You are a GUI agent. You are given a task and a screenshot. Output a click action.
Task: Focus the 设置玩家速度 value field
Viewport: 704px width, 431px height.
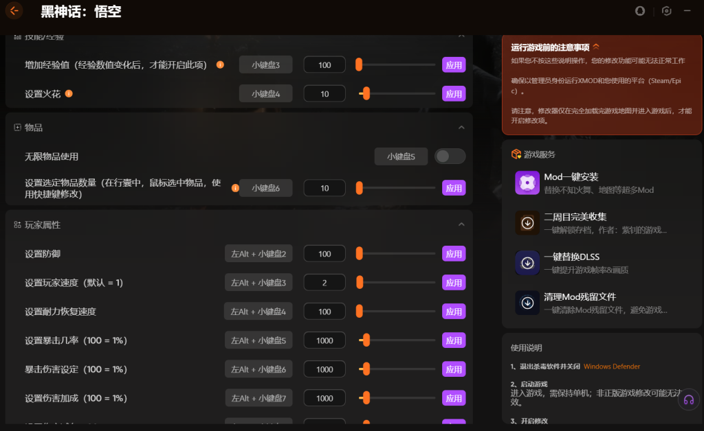point(324,283)
